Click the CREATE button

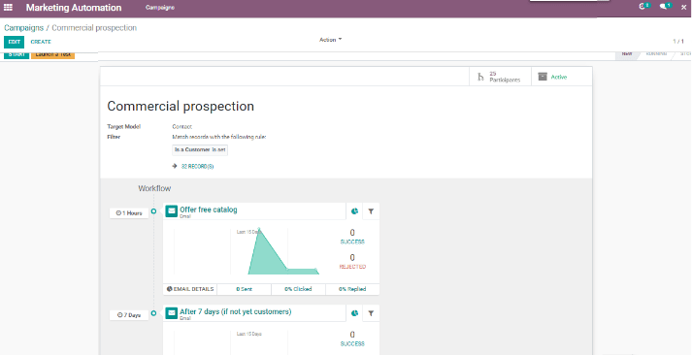(x=41, y=42)
